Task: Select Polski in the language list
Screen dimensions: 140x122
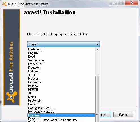Action: tap(61, 104)
